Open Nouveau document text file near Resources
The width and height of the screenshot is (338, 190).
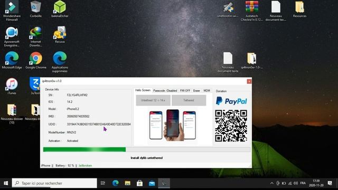point(276,11)
